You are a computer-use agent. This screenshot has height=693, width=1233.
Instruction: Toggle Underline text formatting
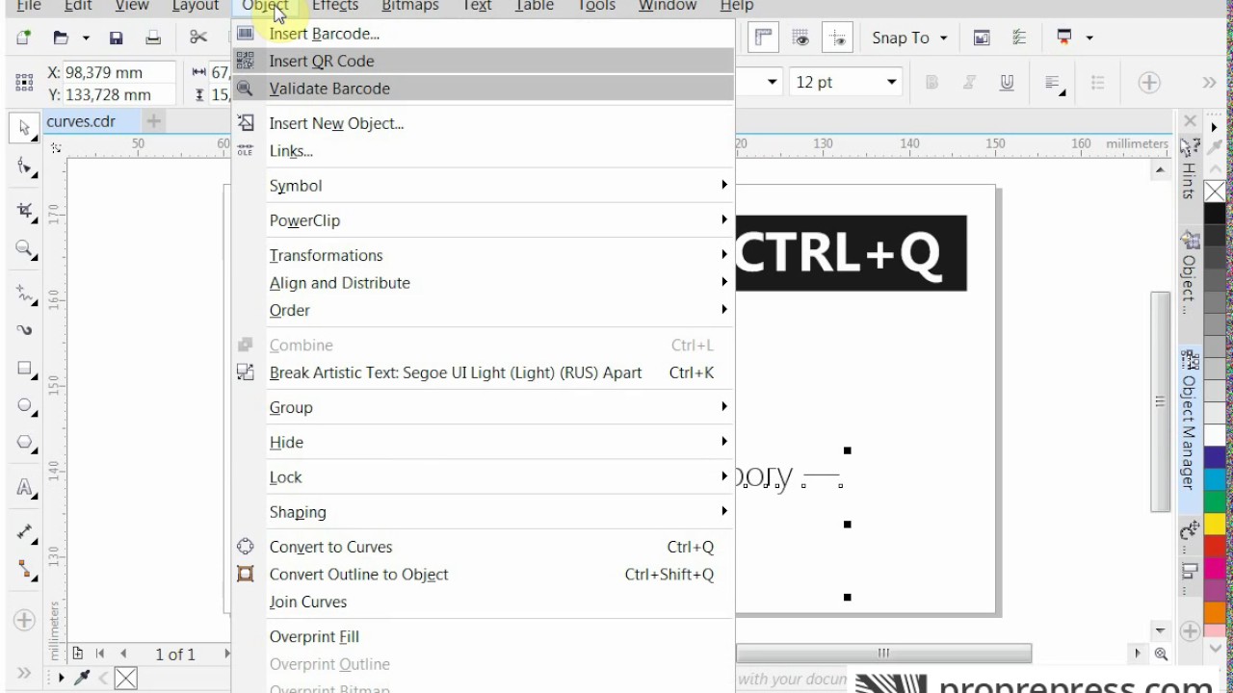(x=1007, y=83)
